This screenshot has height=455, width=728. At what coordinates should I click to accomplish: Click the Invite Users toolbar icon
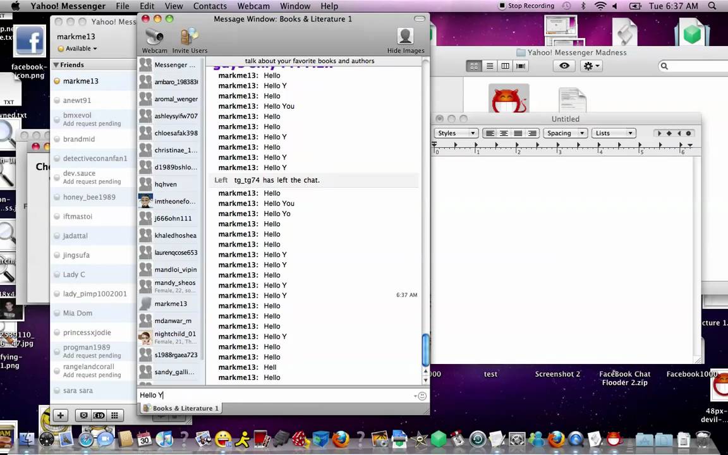pos(190,41)
